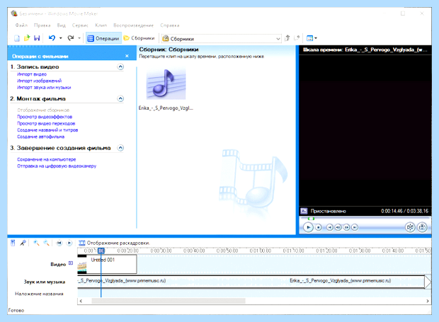Image resolution: width=439 pixels, height=322 pixels.
Task: Open the views dropdown button in the toolbar
Action: pos(312,38)
